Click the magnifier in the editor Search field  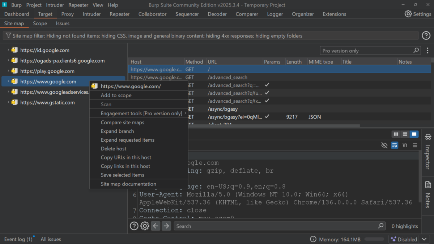point(381,226)
